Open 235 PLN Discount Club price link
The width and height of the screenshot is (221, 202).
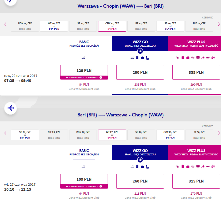pos(140,85)
